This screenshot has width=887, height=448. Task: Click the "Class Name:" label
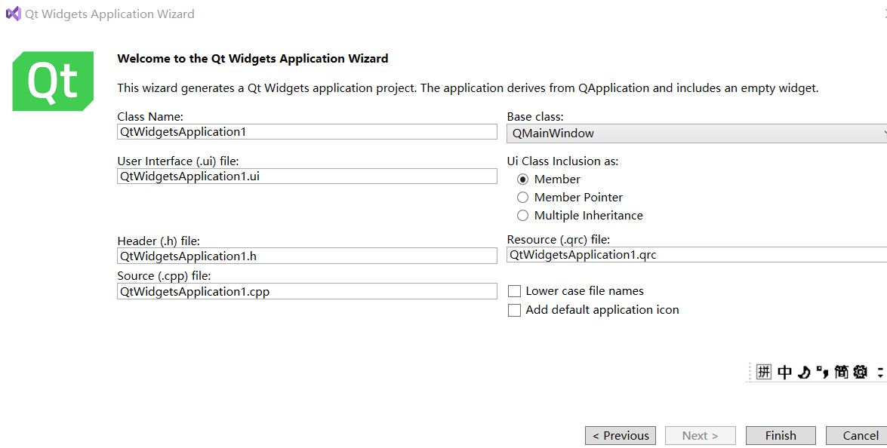(x=150, y=116)
